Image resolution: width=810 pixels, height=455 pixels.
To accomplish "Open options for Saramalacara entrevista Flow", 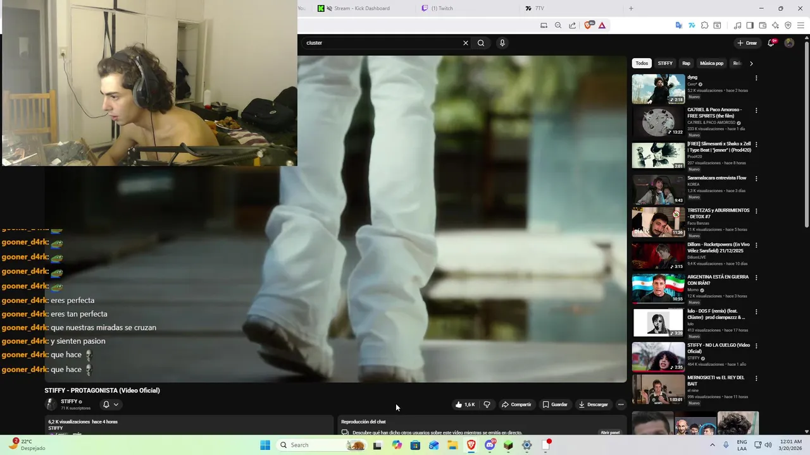I will (x=756, y=179).
